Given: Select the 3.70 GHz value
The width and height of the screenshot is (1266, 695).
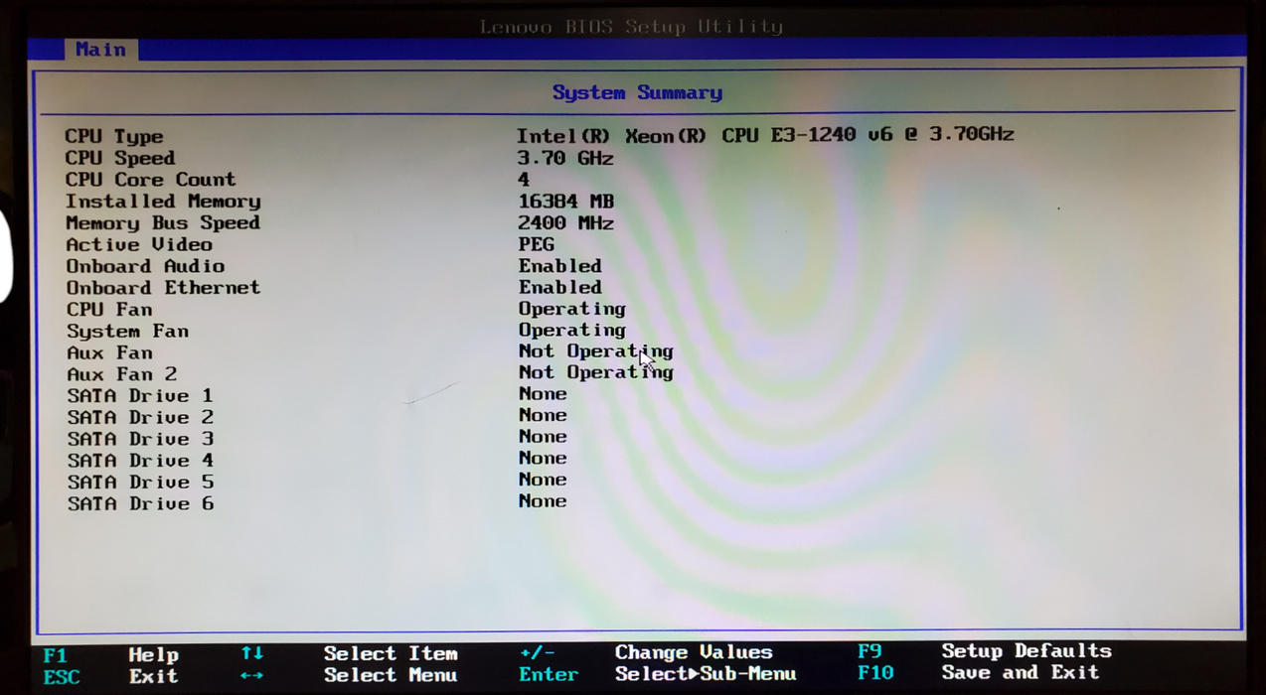Looking at the screenshot, I should [x=565, y=158].
